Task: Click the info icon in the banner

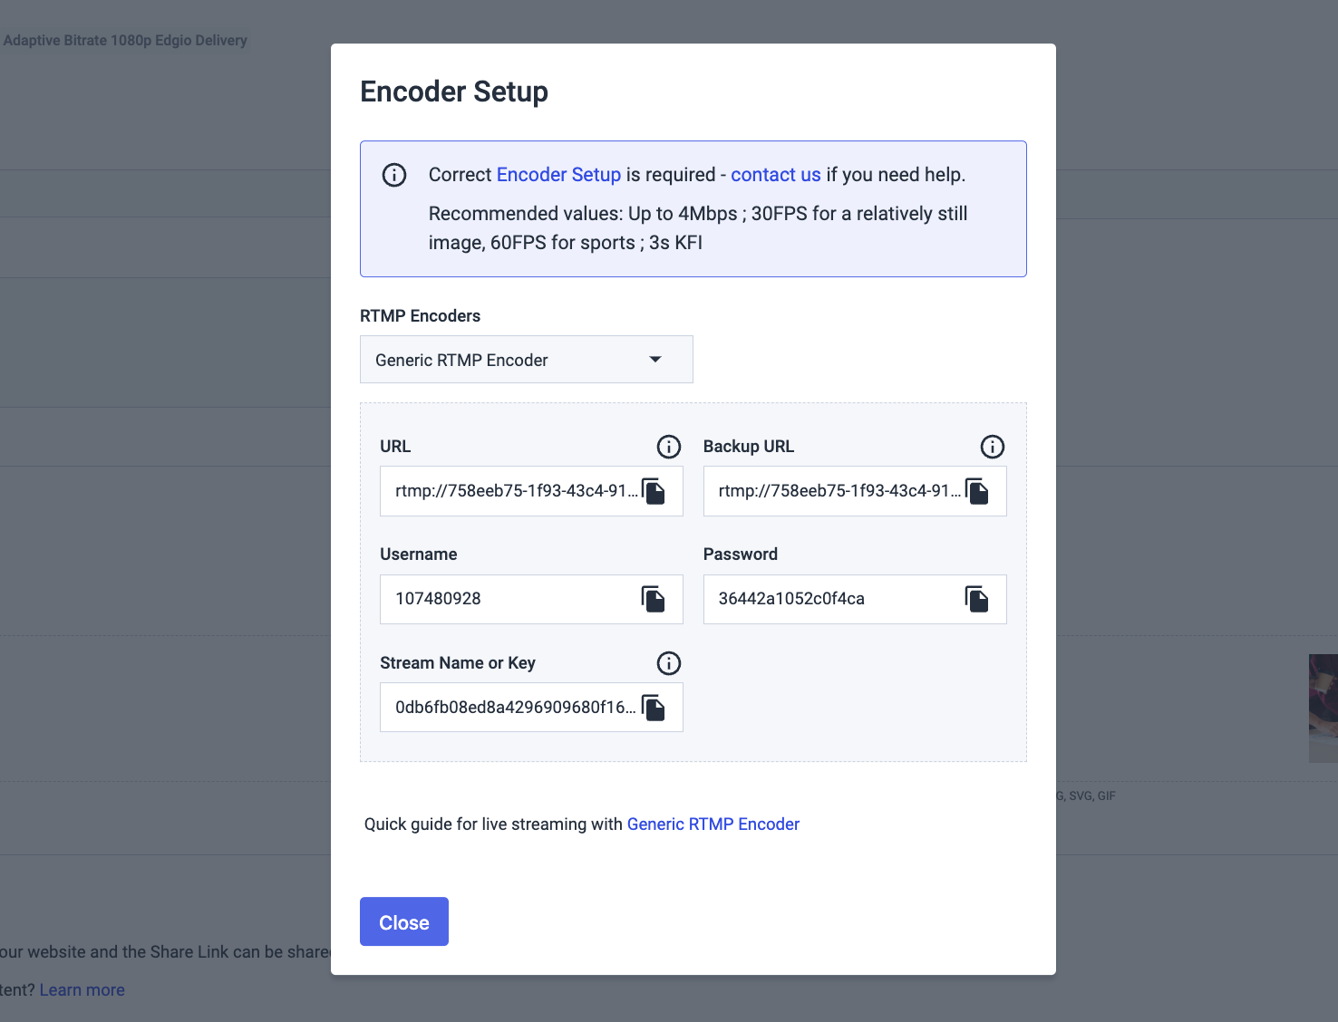Action: pyautogui.click(x=394, y=175)
